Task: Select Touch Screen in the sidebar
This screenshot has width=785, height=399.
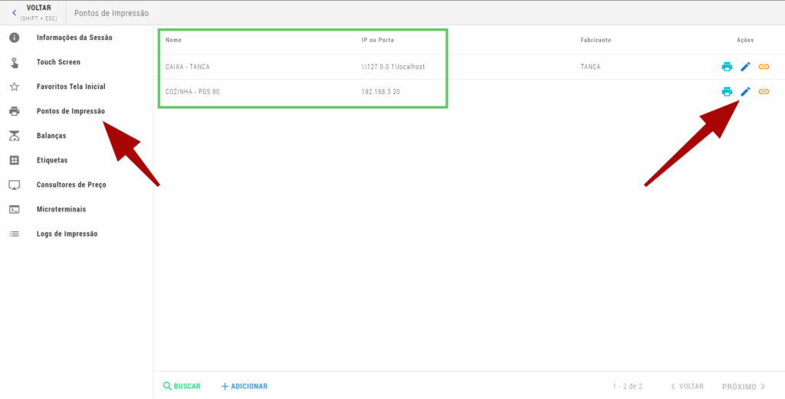Action: [x=58, y=62]
